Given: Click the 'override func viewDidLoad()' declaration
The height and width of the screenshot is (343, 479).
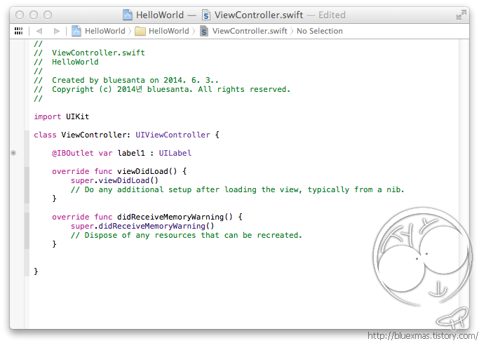Looking at the screenshot, I should pyautogui.click(x=119, y=171).
